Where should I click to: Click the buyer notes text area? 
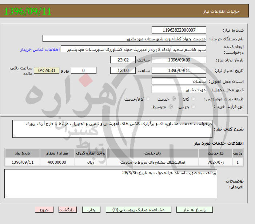pyautogui.click(x=111, y=184)
